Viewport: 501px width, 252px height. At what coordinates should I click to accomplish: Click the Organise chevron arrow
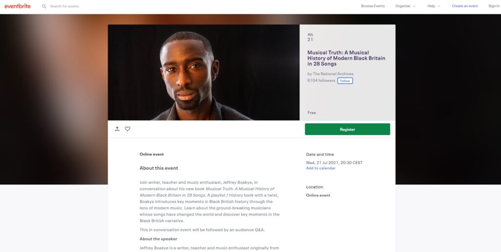(414, 6)
